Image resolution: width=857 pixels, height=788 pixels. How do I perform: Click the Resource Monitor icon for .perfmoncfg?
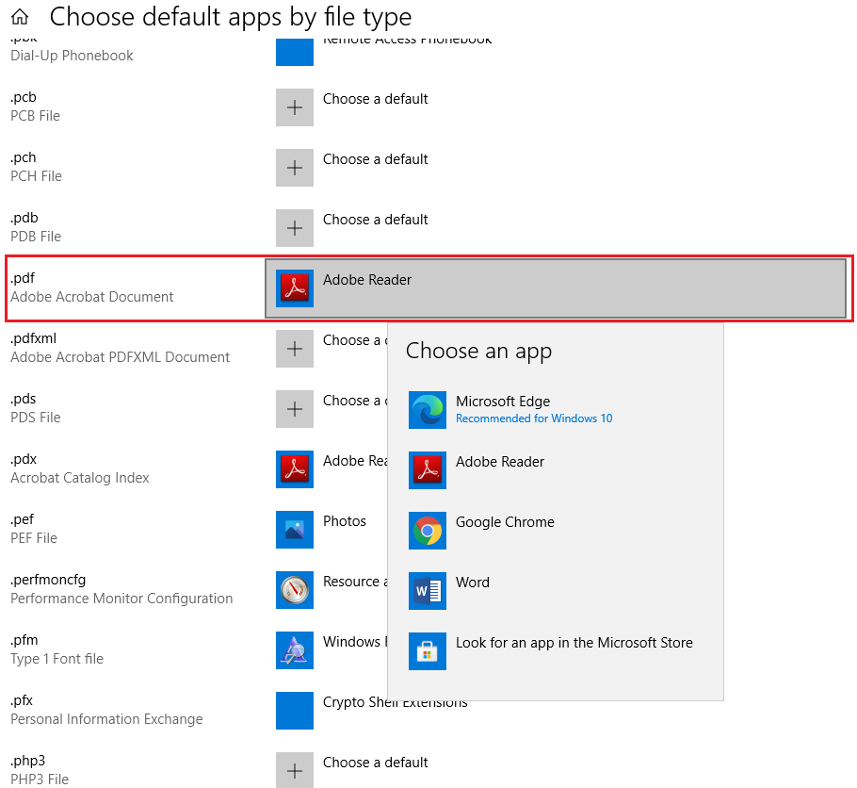[x=295, y=590]
